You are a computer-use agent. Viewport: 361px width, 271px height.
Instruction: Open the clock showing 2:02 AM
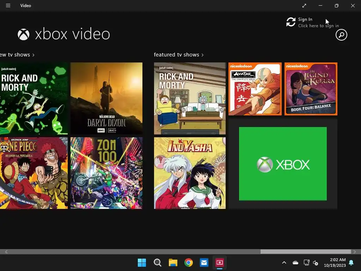335,263
